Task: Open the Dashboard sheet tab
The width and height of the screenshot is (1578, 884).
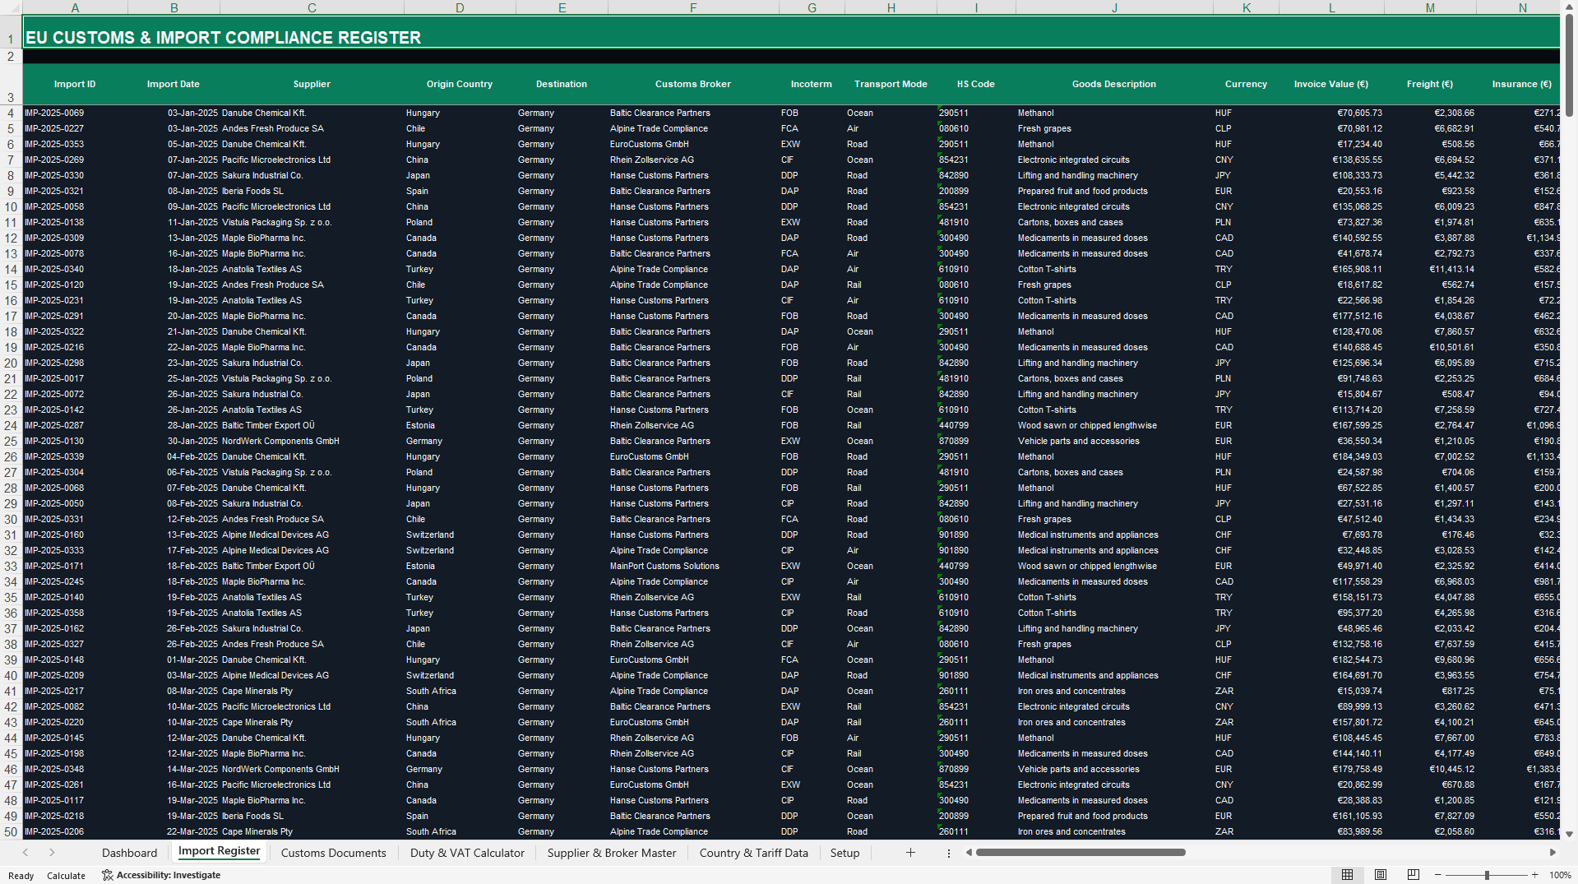Action: tap(129, 853)
